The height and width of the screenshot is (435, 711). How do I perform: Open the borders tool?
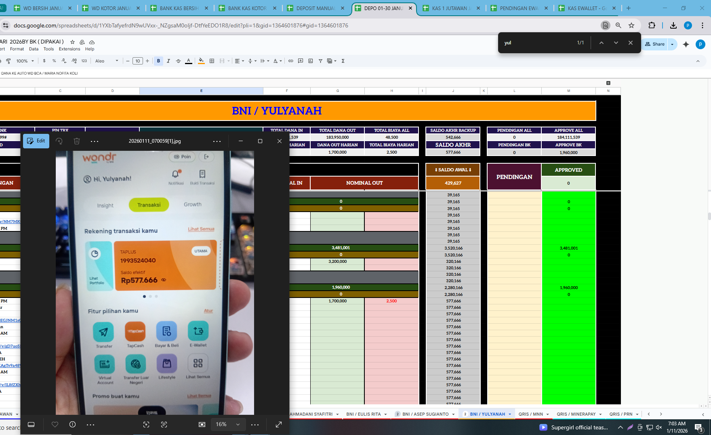pyautogui.click(x=212, y=61)
